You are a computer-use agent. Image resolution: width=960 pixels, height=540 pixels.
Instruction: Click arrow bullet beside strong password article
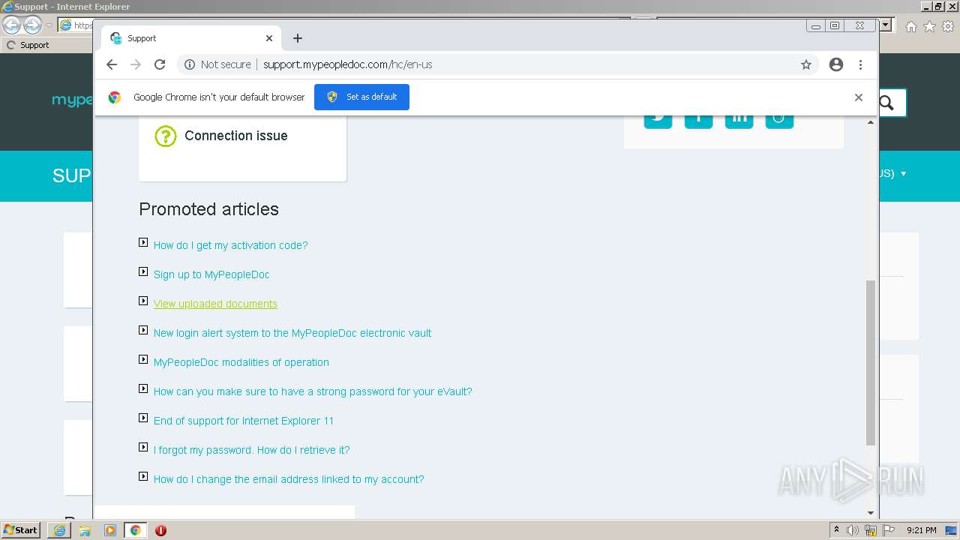pos(143,388)
